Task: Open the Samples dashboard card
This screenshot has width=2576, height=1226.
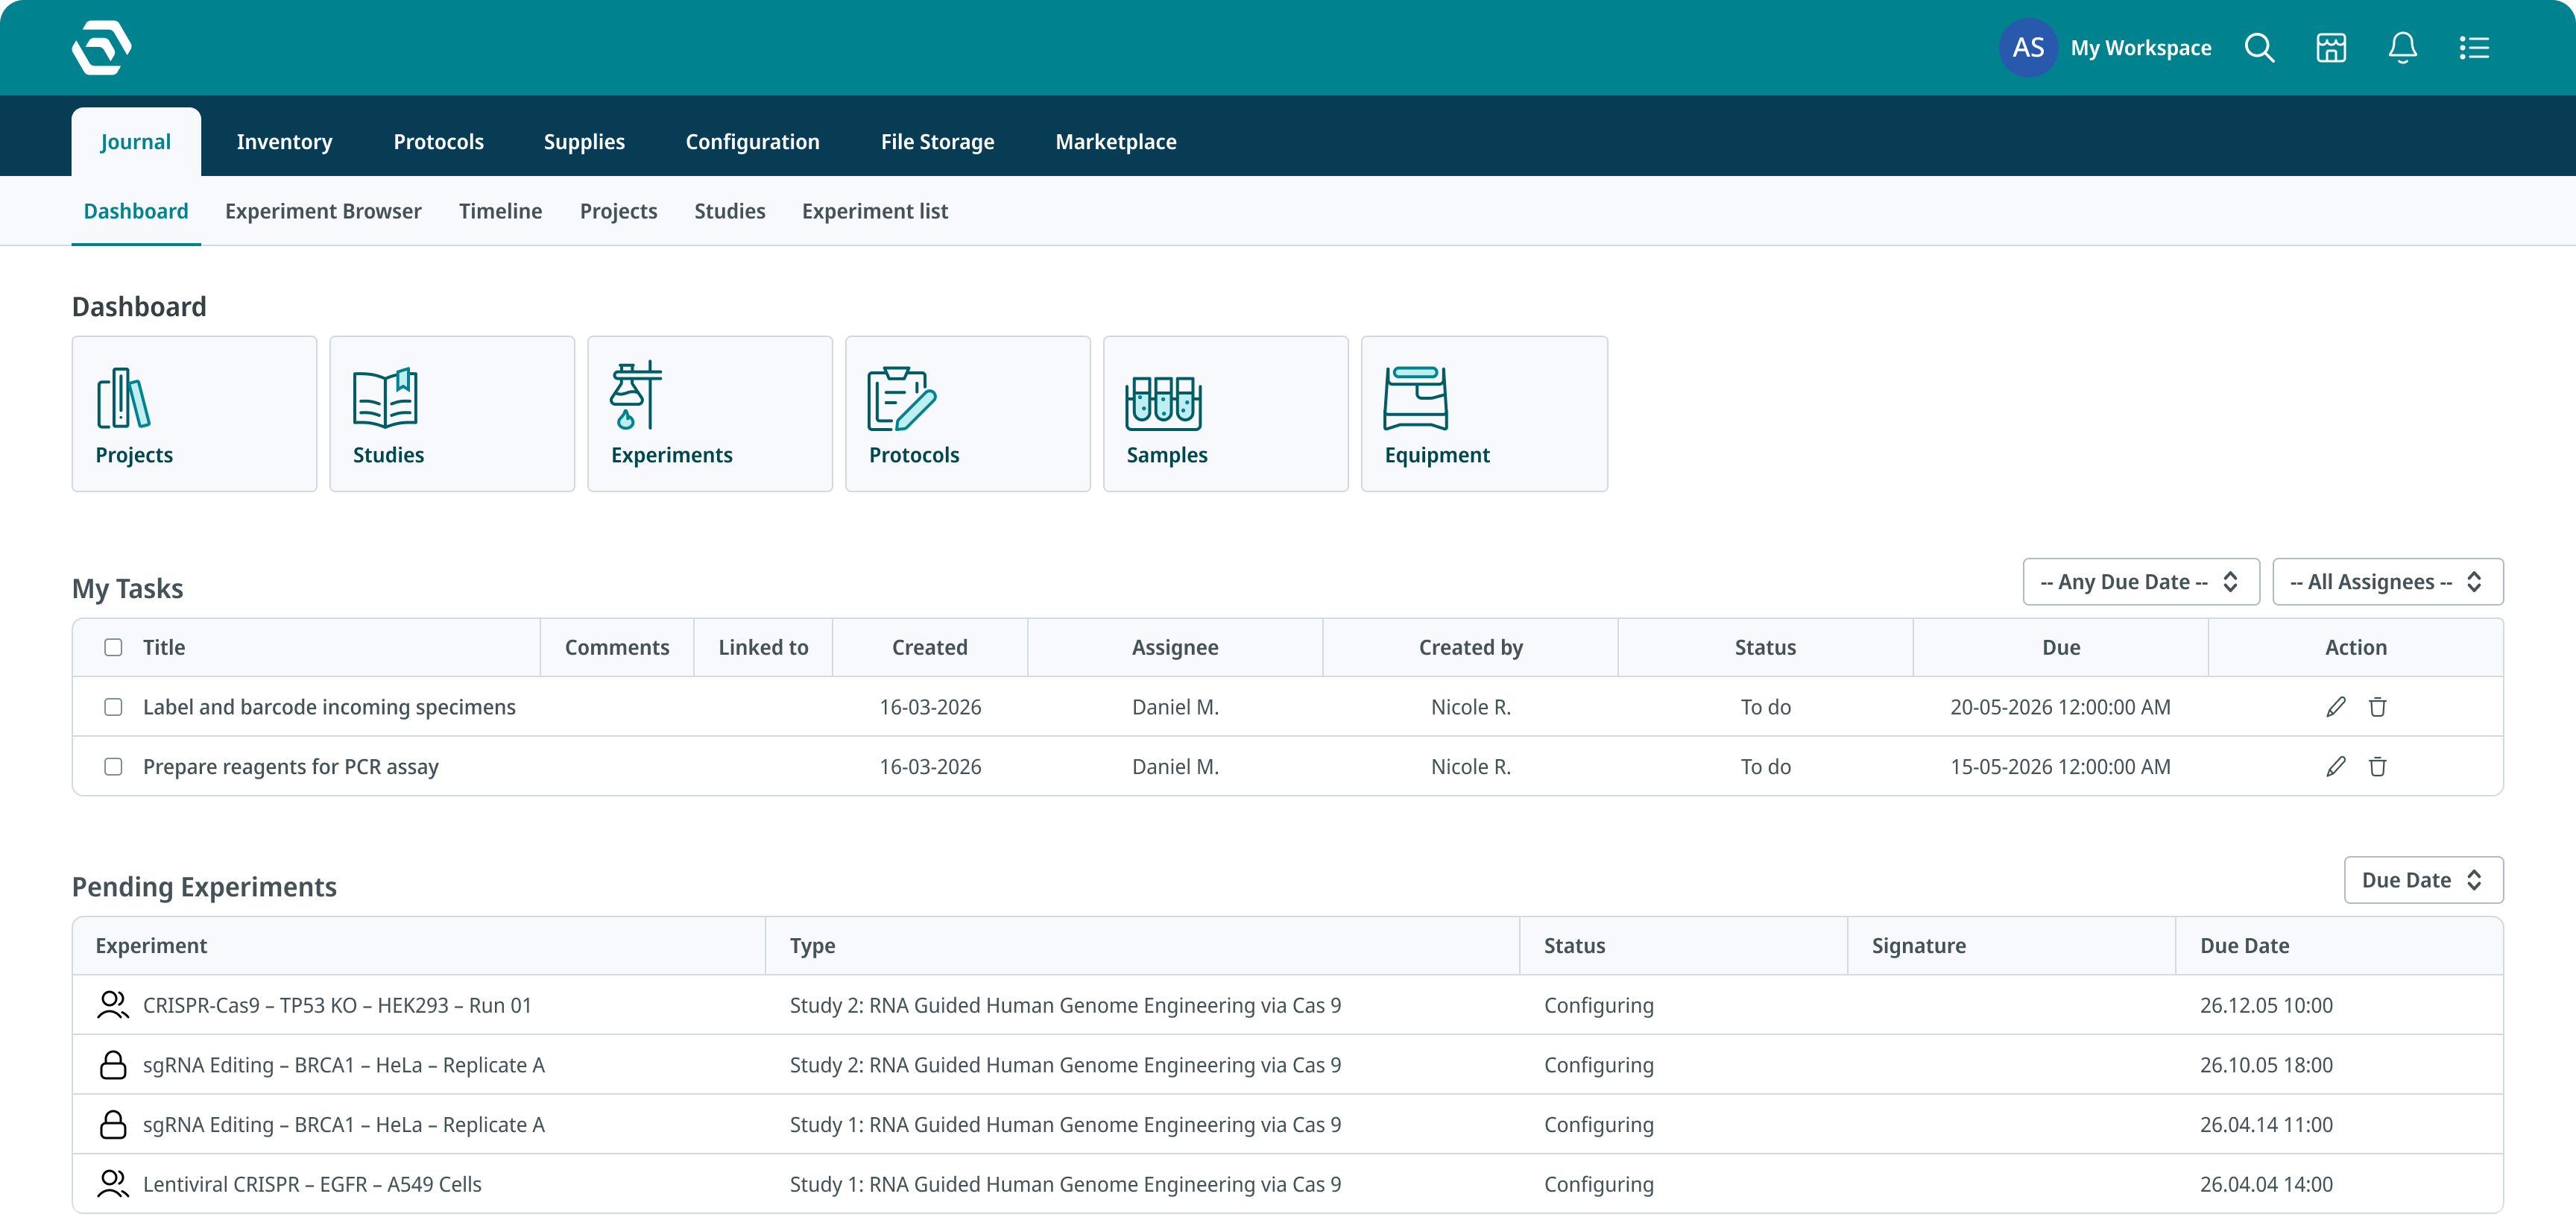Action: pos(1226,413)
